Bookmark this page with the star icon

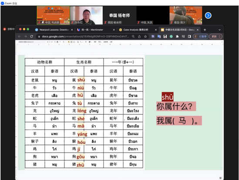(145, 37)
